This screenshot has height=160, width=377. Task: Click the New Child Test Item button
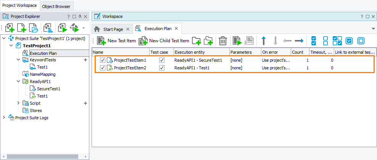tap(164, 41)
